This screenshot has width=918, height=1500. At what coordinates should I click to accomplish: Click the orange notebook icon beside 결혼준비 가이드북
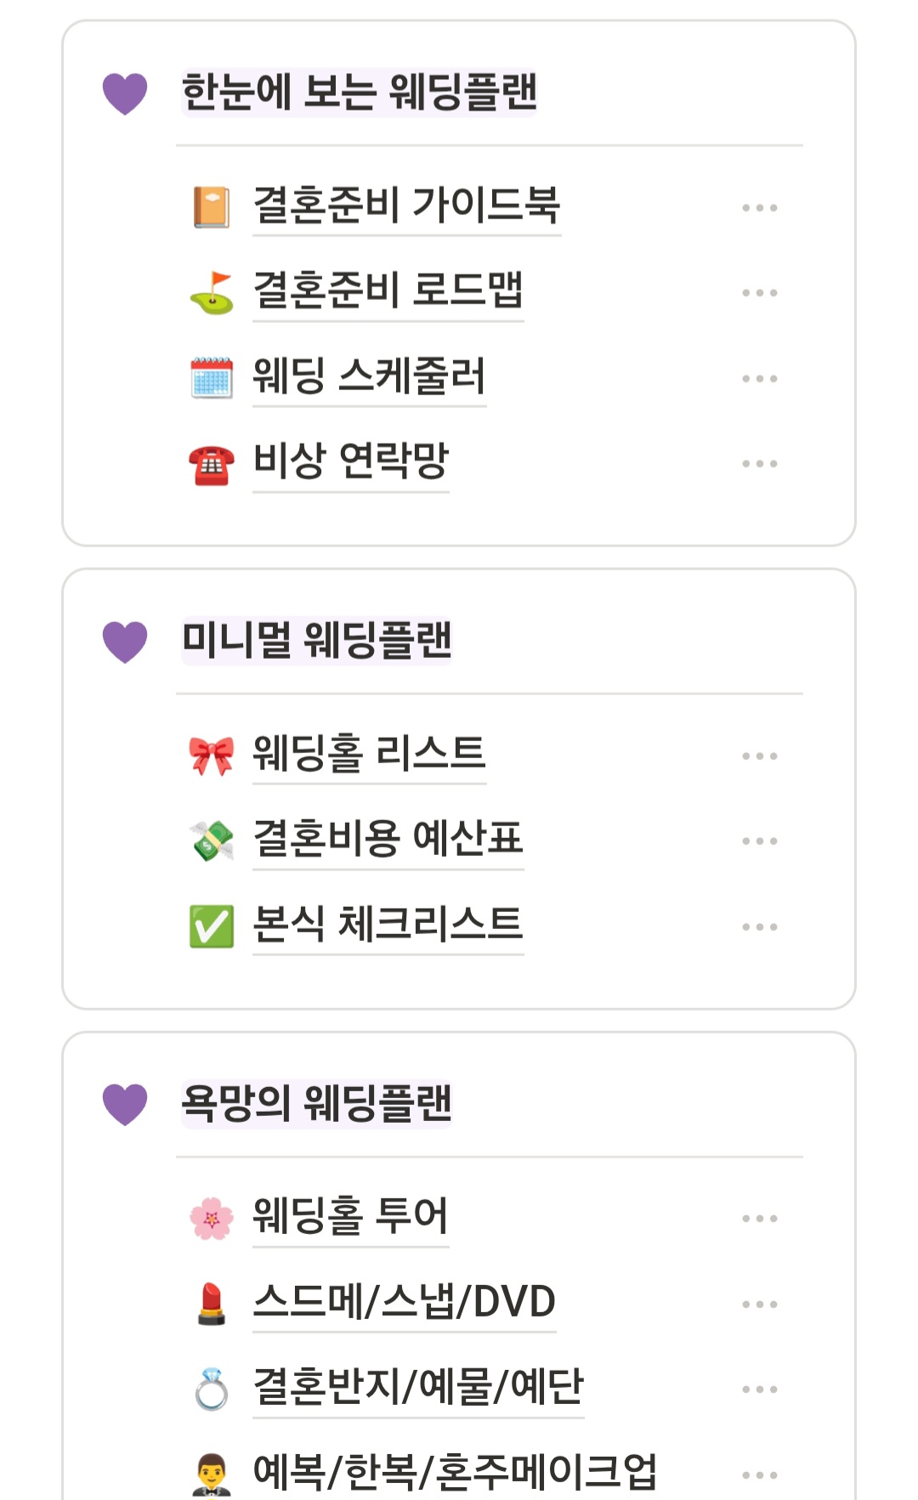pyautogui.click(x=211, y=207)
